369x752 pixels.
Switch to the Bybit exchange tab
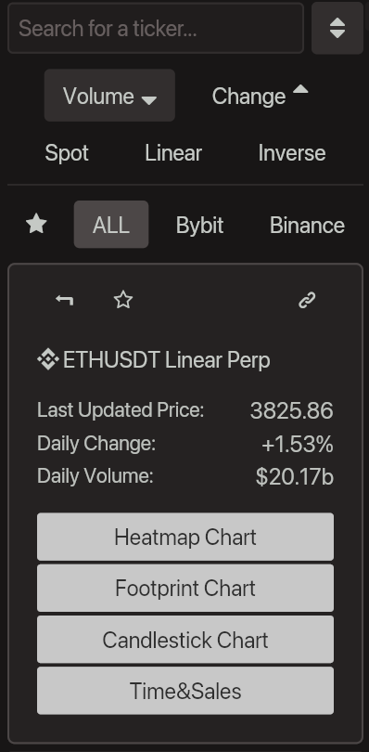pos(199,225)
